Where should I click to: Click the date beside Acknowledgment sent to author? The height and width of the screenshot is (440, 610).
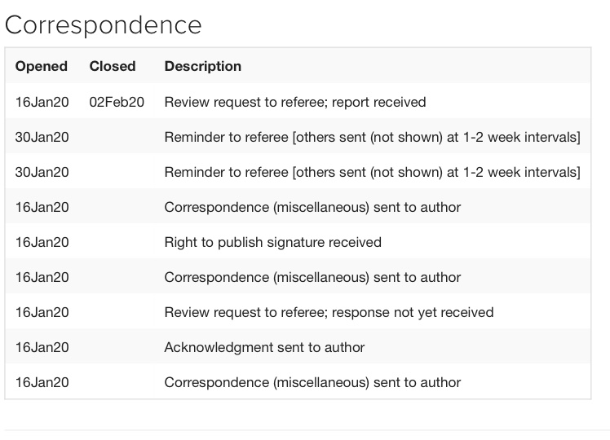(42, 347)
